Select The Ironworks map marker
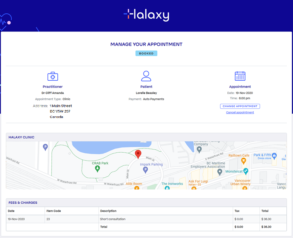293x238 pixels. pyautogui.click(x=167, y=188)
